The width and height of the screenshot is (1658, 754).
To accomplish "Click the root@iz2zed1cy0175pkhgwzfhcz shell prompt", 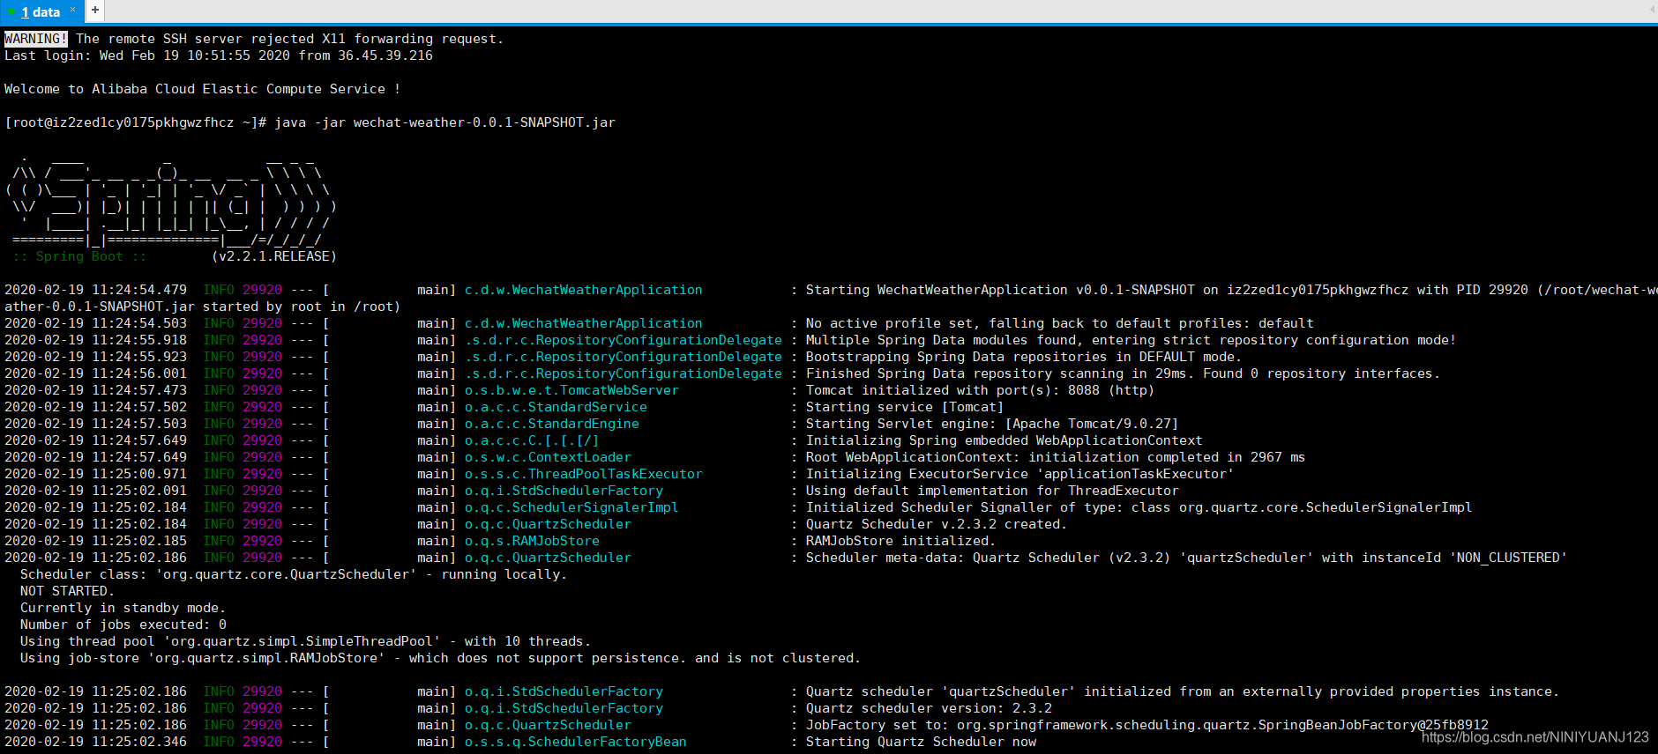I will [x=135, y=122].
